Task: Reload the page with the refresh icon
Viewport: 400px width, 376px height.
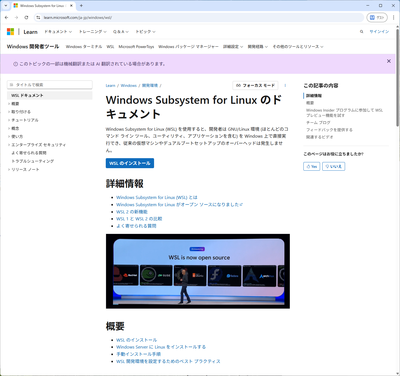Action: coord(26,17)
